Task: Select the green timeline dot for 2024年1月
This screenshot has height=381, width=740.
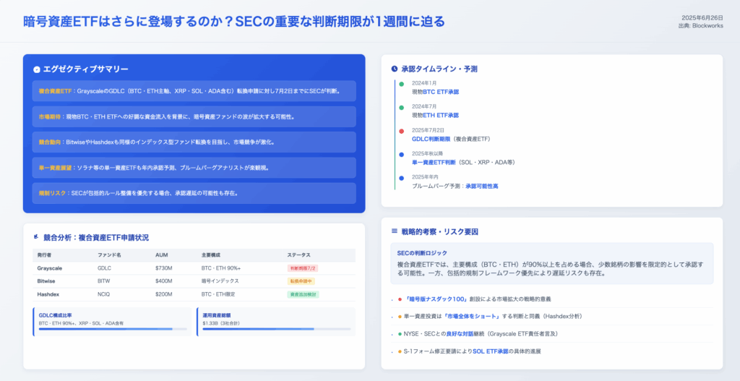Action: coord(402,84)
